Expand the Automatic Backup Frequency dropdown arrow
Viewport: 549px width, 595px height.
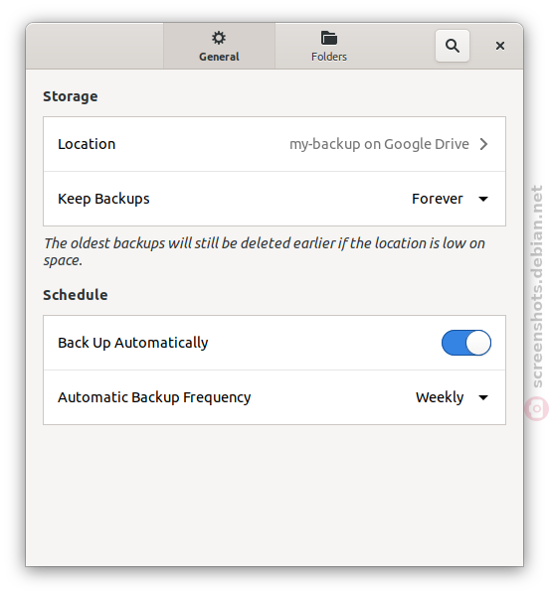(483, 397)
